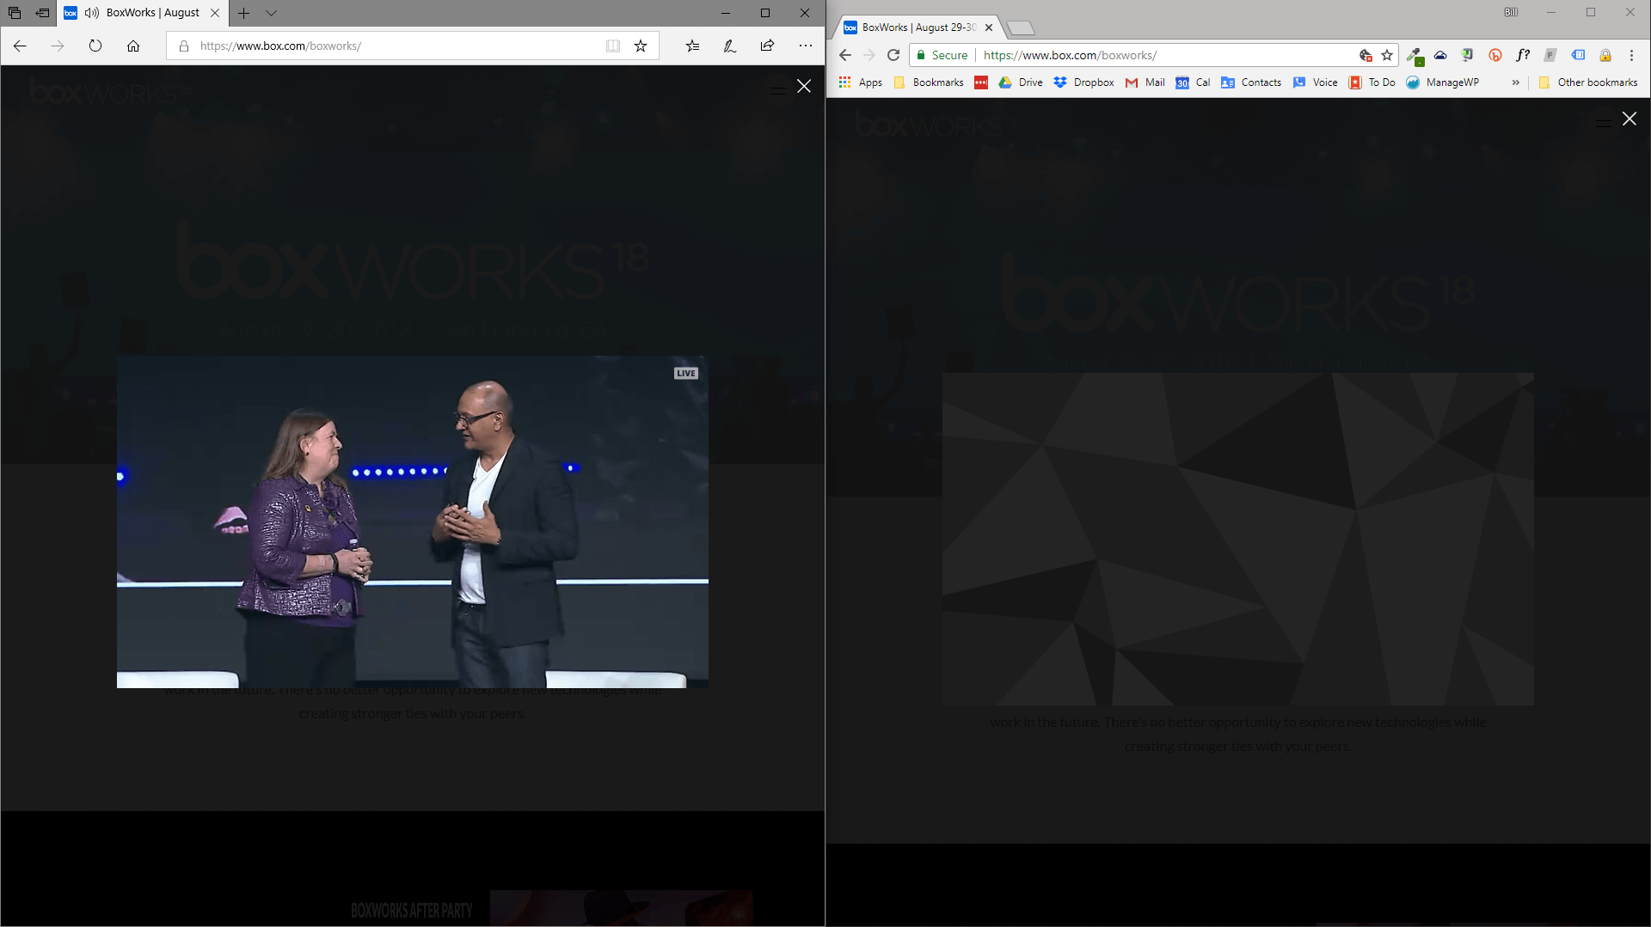Screen dimensions: 1651x927
Task: Close video overlay in Edge page
Action: (x=804, y=86)
